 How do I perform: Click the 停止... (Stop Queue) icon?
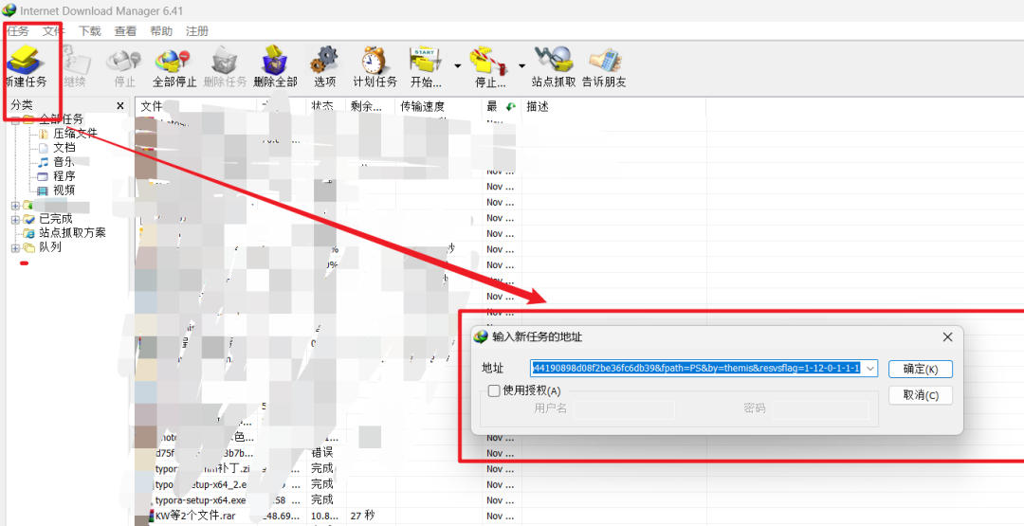point(489,60)
